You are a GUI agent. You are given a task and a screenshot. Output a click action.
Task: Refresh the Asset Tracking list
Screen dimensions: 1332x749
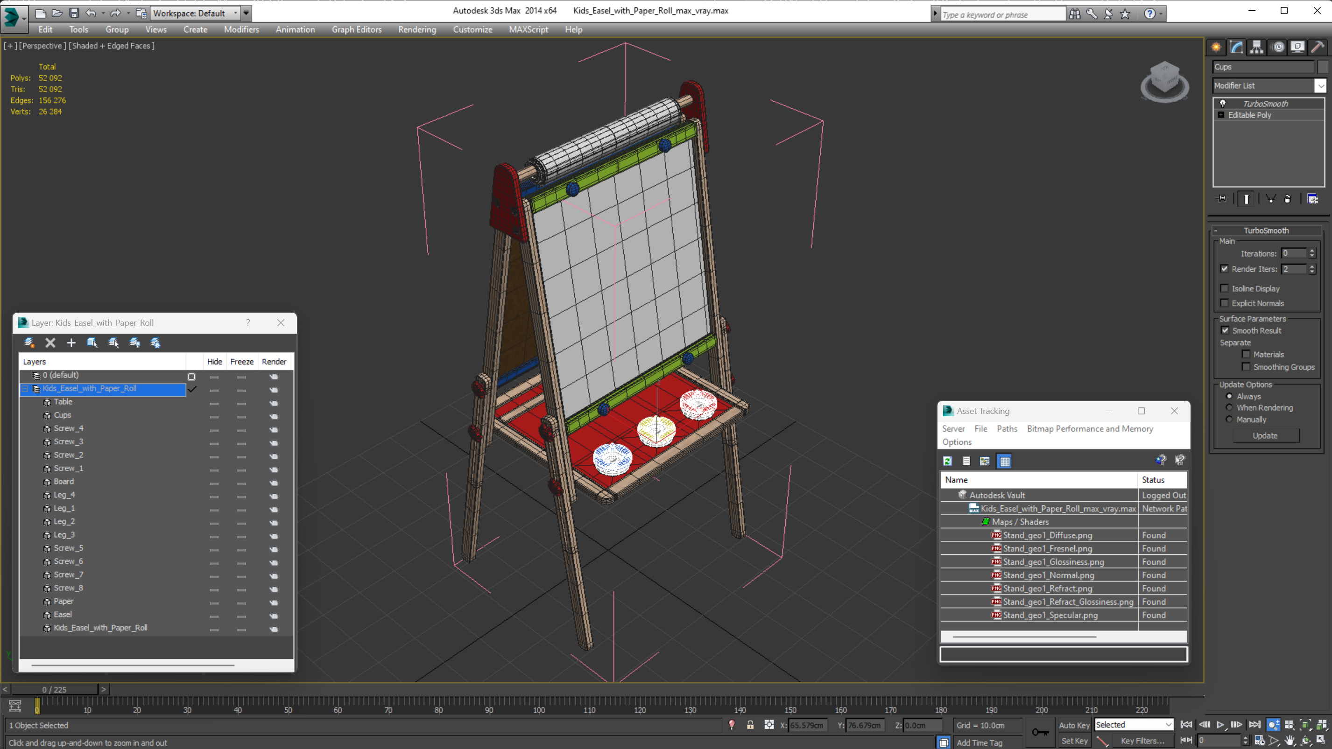tap(947, 461)
